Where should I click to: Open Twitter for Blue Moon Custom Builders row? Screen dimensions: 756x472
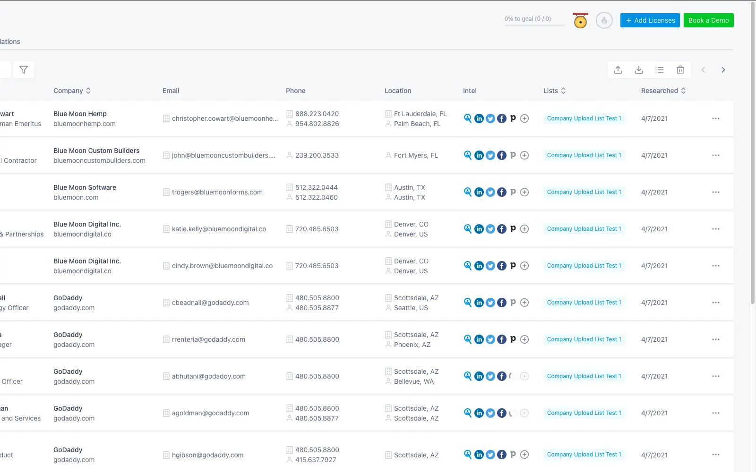[490, 155]
